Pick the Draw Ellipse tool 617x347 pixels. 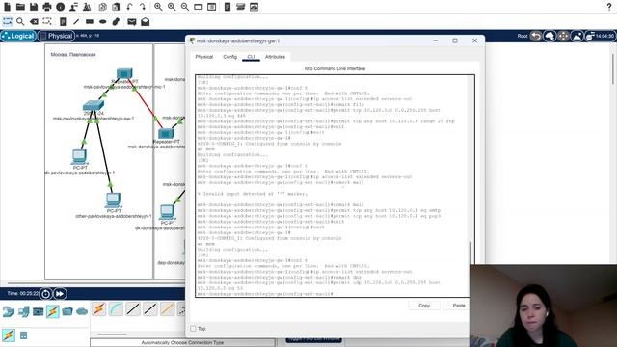tap(103, 21)
